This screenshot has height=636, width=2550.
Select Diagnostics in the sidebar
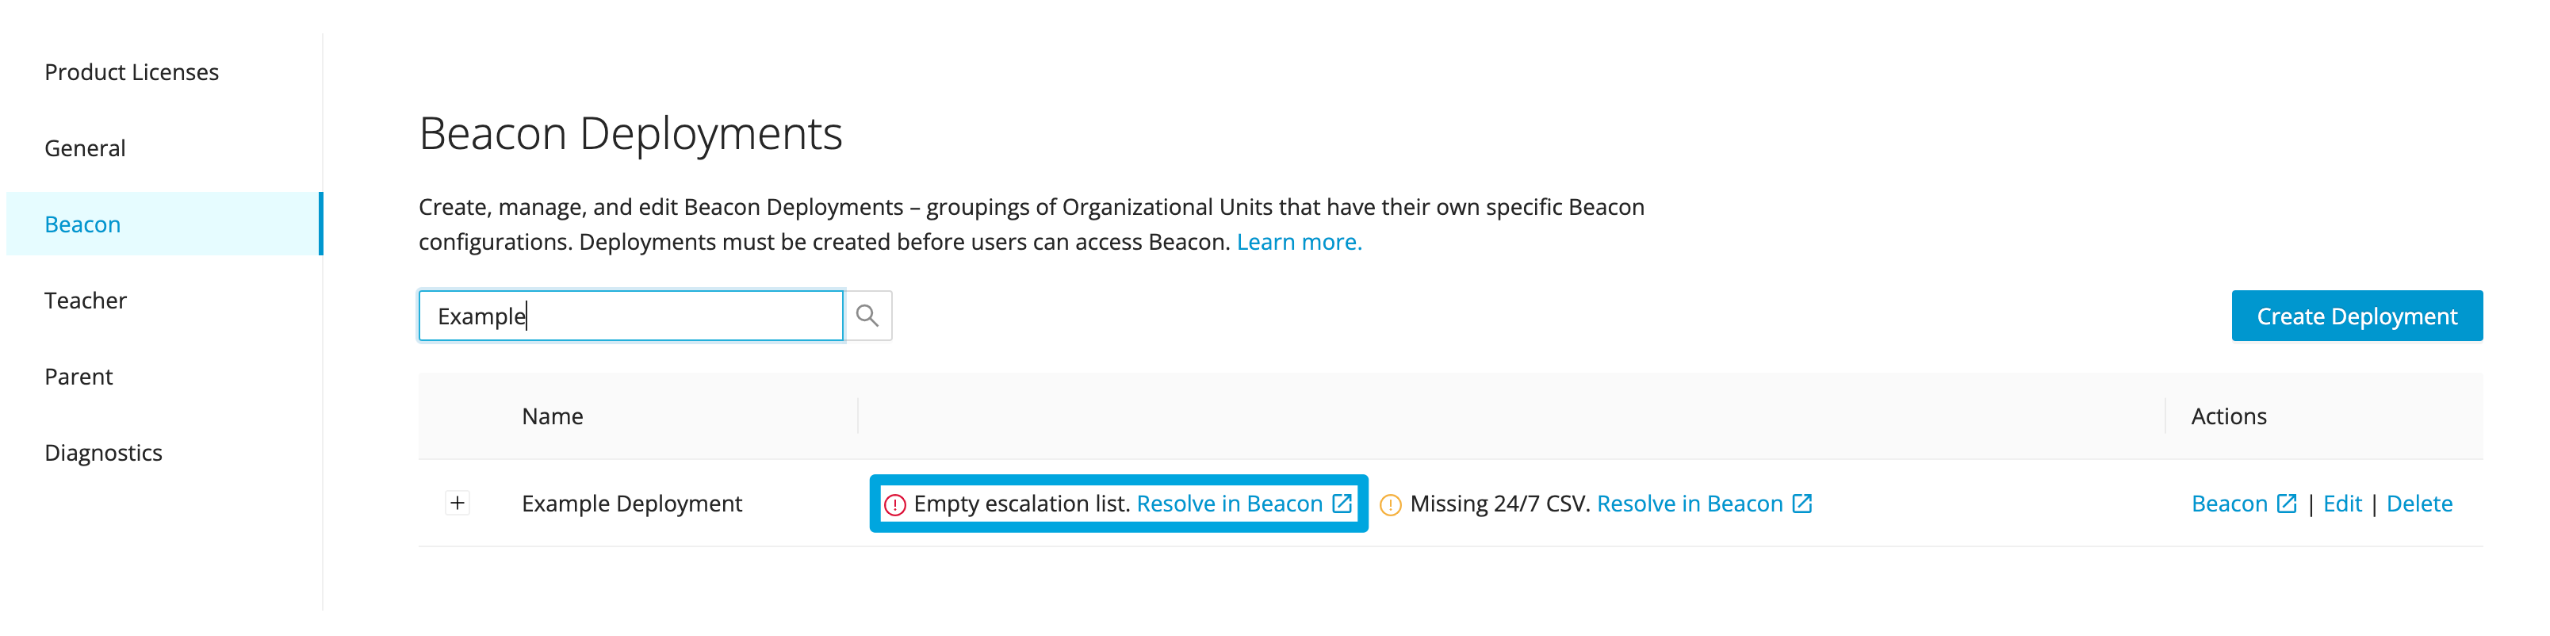click(x=103, y=452)
